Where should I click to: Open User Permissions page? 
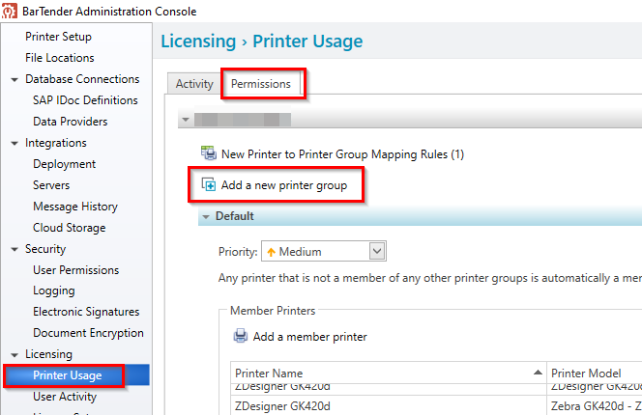75,270
